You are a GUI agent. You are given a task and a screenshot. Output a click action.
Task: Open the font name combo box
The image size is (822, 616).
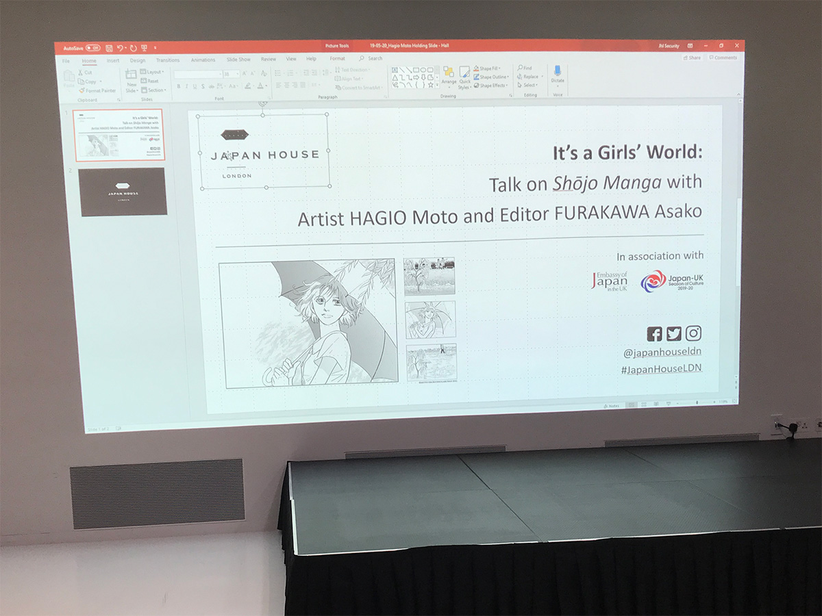tap(198, 74)
